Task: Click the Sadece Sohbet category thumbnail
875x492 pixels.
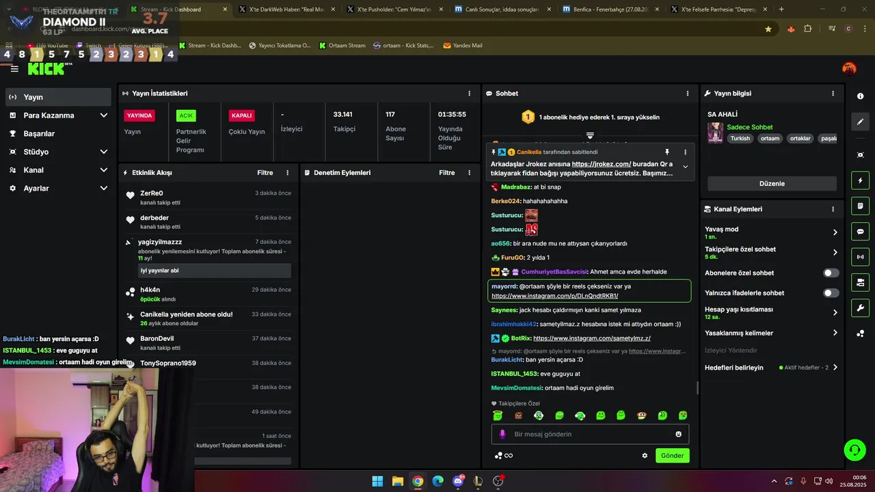Action: [715, 133]
